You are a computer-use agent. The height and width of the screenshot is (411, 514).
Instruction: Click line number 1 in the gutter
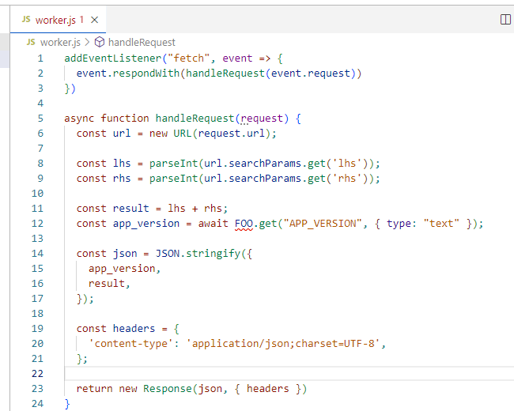tap(40, 58)
